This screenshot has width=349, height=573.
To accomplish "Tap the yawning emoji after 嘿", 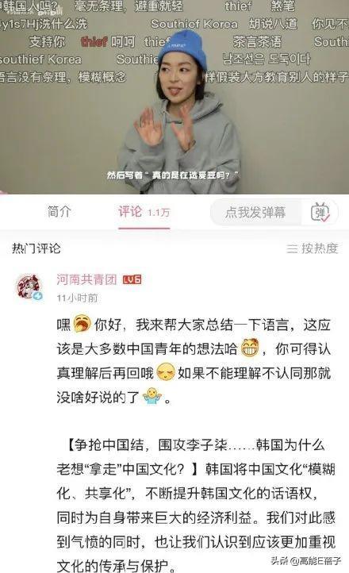I will click(x=82, y=324).
